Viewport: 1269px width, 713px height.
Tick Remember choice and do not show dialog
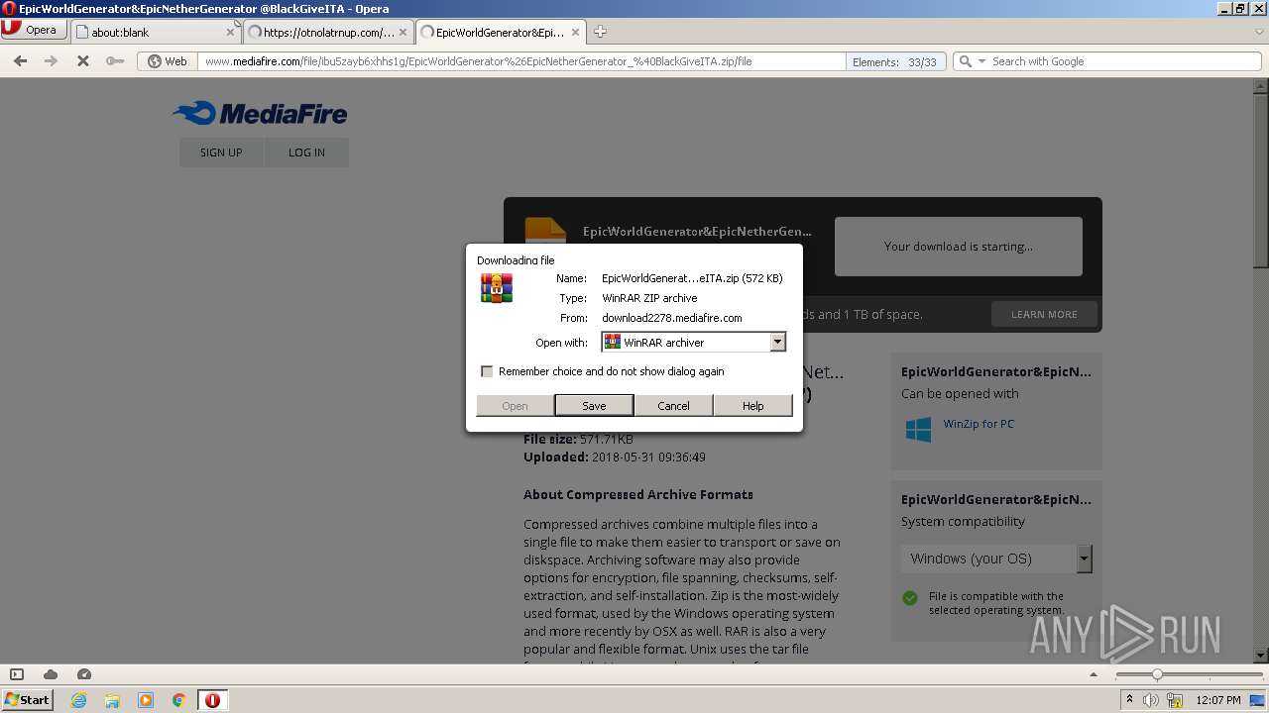pos(487,371)
